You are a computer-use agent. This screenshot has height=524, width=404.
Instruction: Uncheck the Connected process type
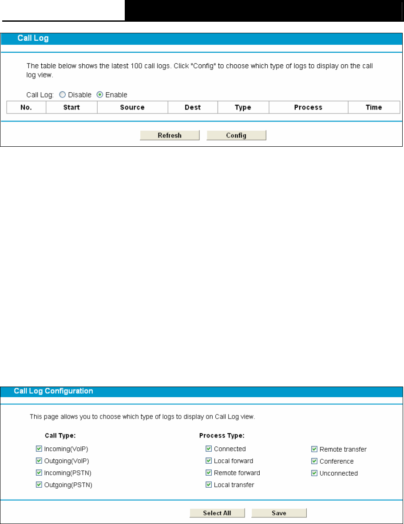coord(209,449)
